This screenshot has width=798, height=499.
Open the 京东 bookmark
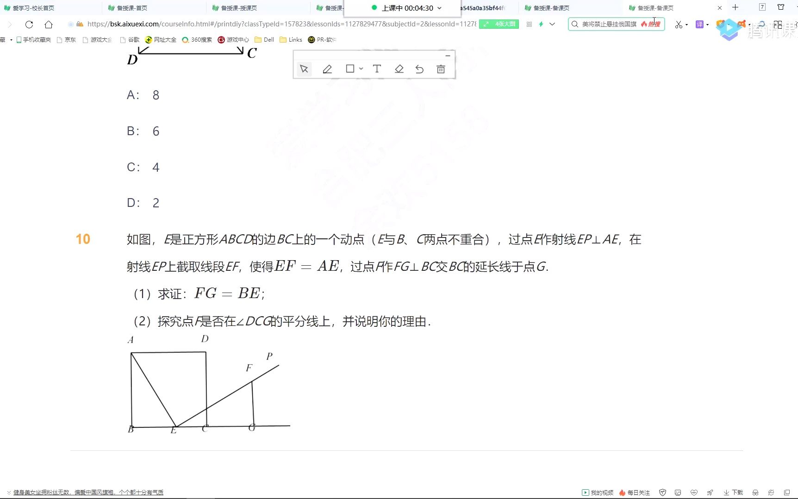point(66,40)
